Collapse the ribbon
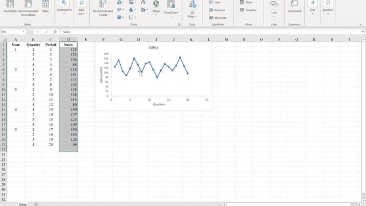This screenshot has width=366, height=206. click(361, 25)
